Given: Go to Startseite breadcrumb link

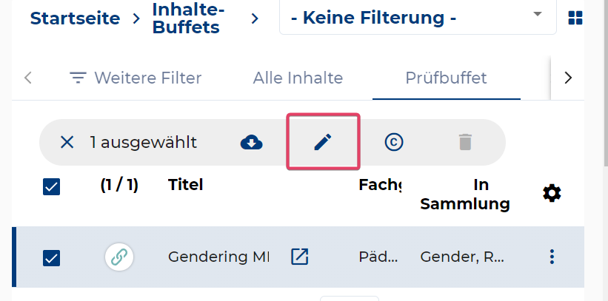Looking at the screenshot, I should (75, 18).
